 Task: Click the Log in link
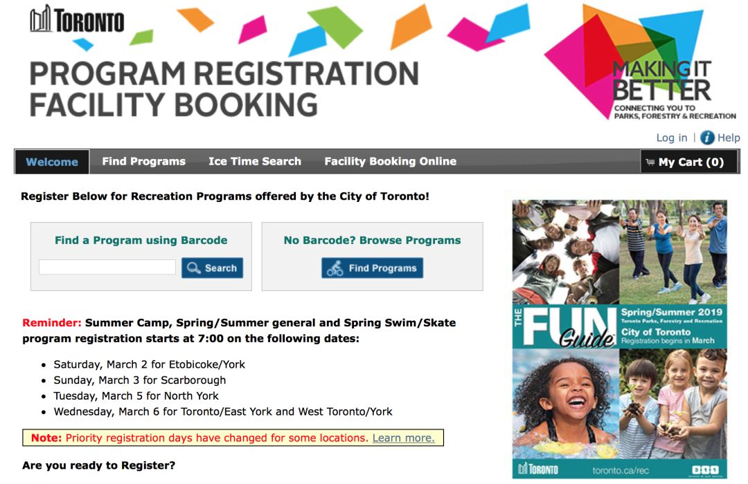(x=672, y=138)
